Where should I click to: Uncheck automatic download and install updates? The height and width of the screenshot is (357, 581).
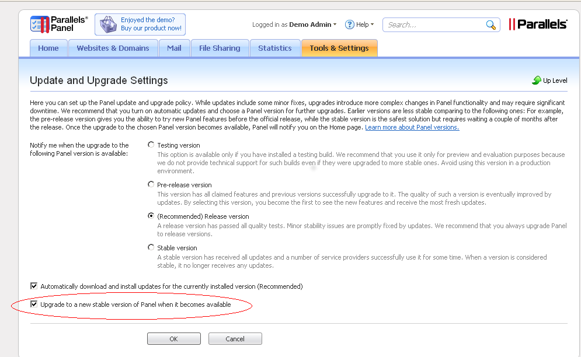tap(34, 286)
